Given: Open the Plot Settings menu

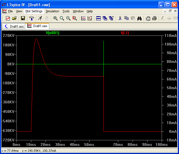Looking at the screenshot, I should [x=34, y=11].
